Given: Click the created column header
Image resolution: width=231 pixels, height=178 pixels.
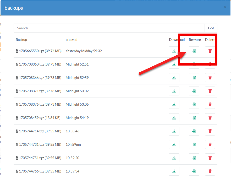Looking at the screenshot, I should pos(71,40).
